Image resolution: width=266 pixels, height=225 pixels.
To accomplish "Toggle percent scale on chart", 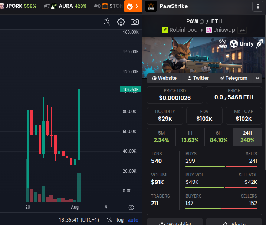I will [109, 220].
